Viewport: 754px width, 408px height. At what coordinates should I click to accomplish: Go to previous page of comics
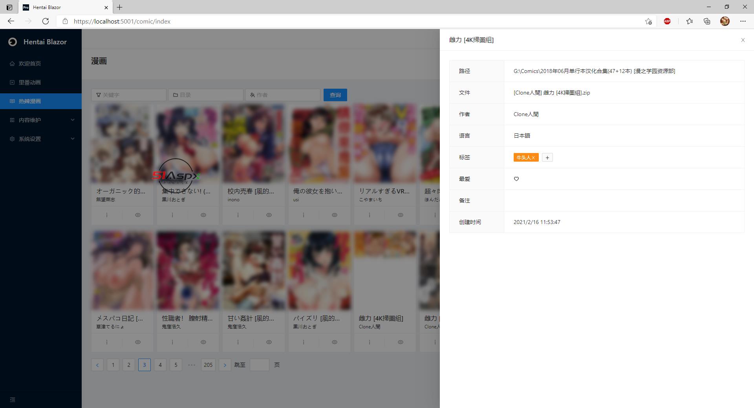(97, 365)
